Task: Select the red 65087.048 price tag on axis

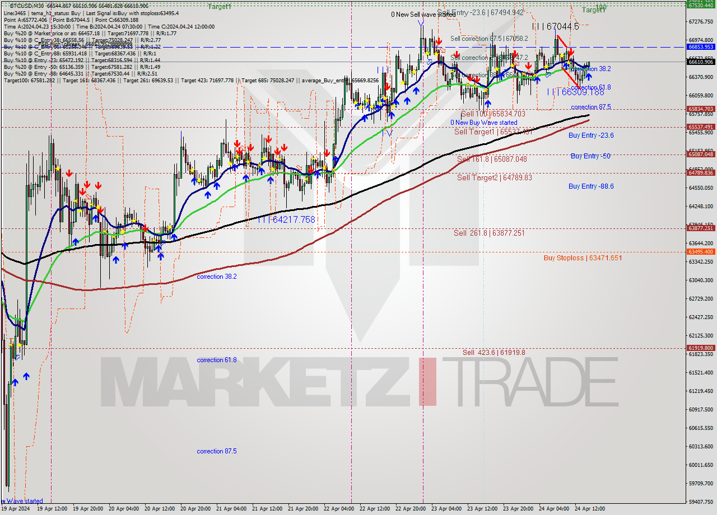Action: click(701, 154)
